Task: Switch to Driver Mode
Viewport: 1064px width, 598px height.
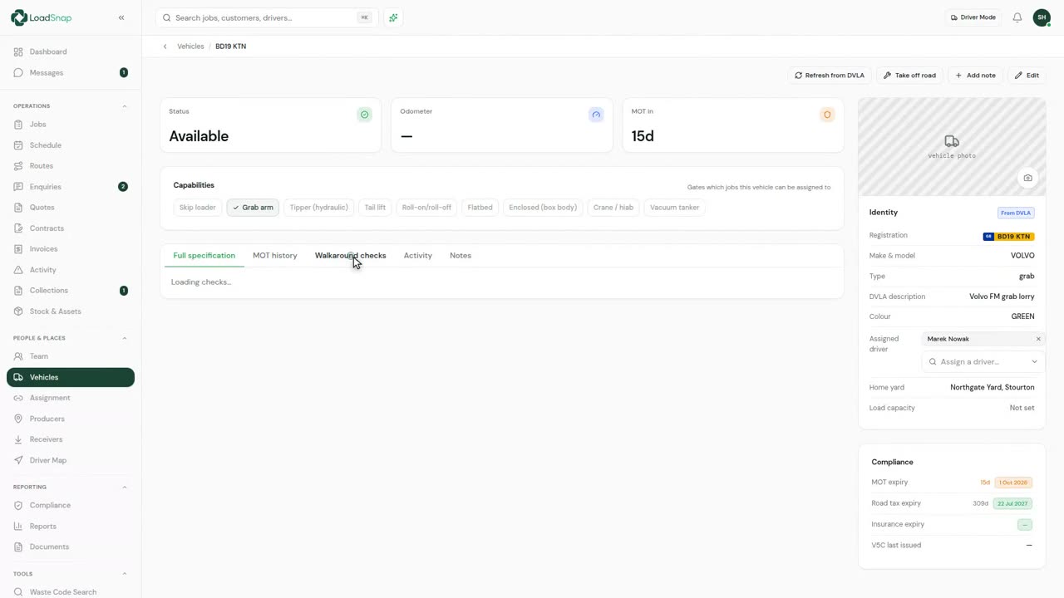Action: tap(972, 17)
